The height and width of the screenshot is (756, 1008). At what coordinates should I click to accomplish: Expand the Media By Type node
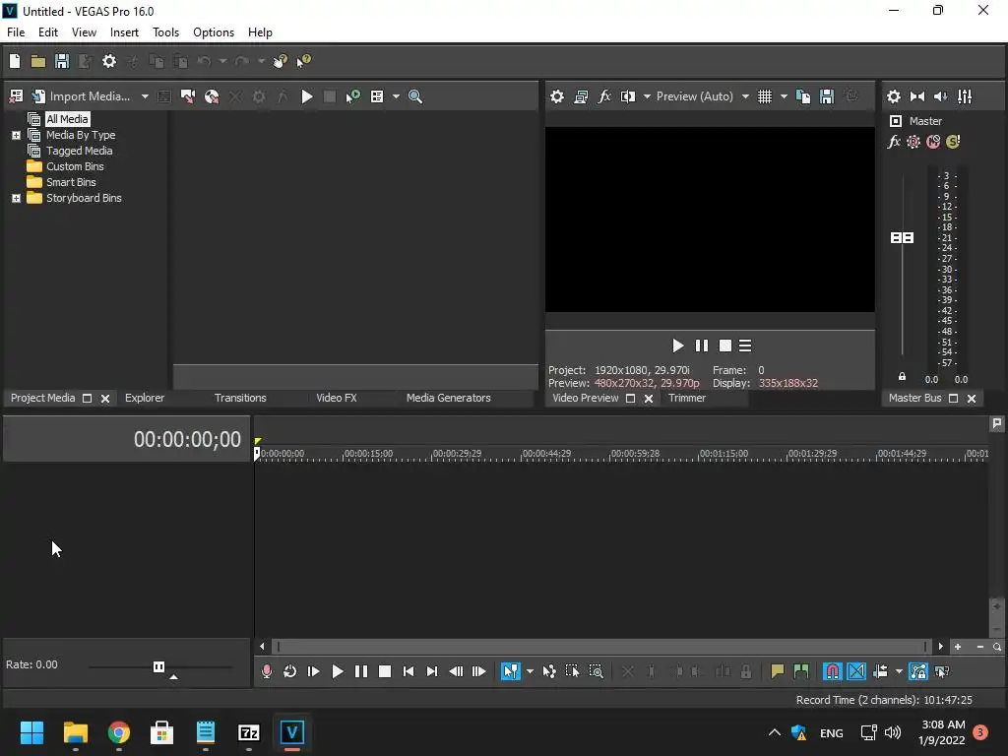[16, 135]
